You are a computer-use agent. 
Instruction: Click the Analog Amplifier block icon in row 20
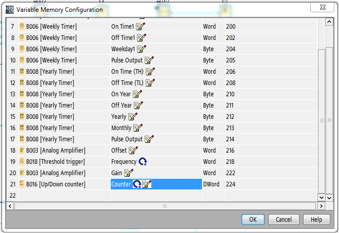(22, 173)
